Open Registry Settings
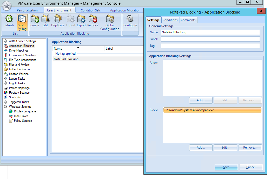This screenshot has height=179, width=270. click(19, 92)
